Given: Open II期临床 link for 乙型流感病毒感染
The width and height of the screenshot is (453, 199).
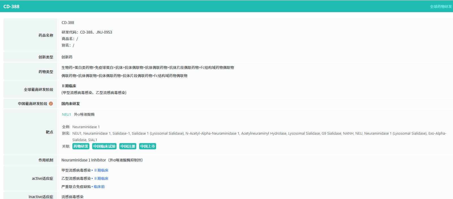Looking at the screenshot, I should [x=101, y=178].
